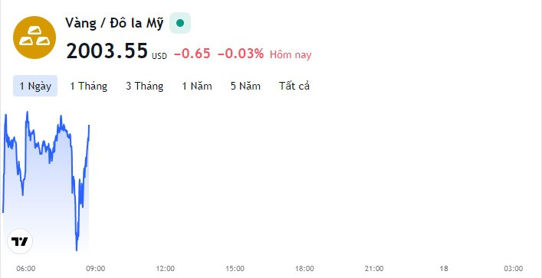This screenshot has width=542, height=278.
Task: Show the 5 Năm chart range
Action: tap(245, 86)
